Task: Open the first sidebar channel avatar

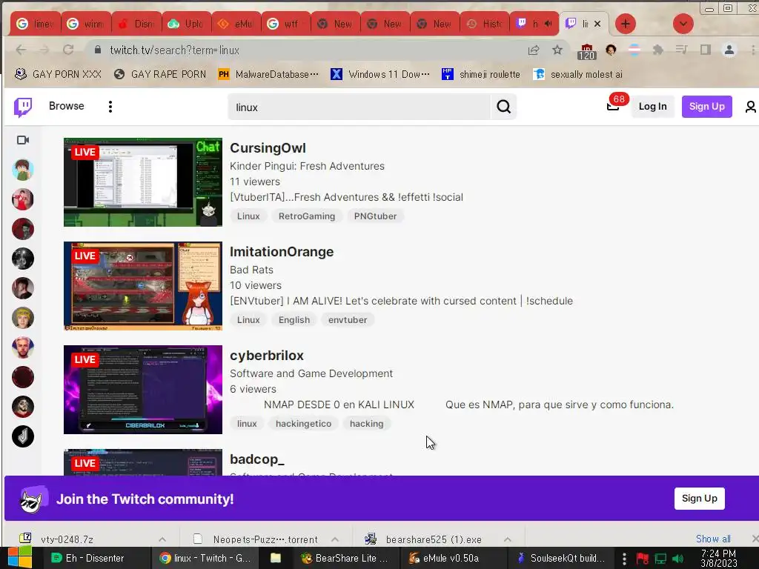Action: pyautogui.click(x=23, y=170)
